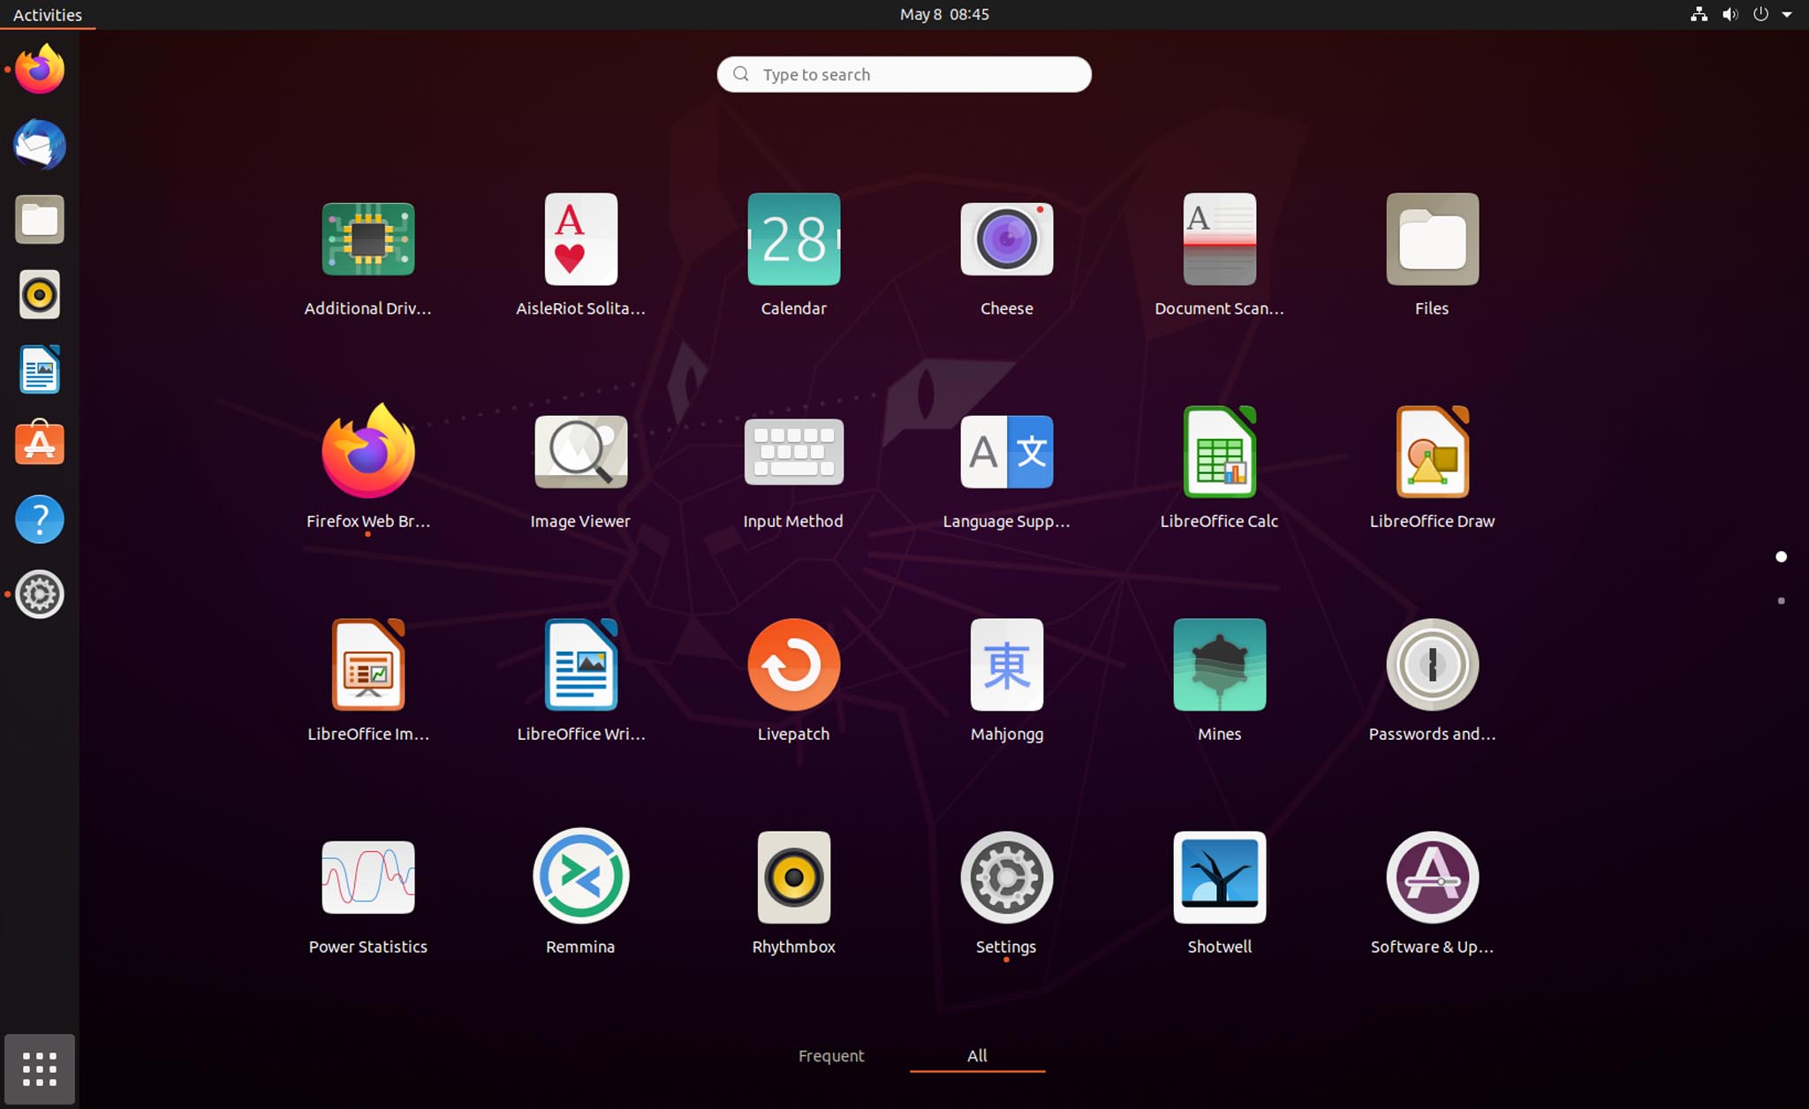Click the Type to search field

coord(904,75)
